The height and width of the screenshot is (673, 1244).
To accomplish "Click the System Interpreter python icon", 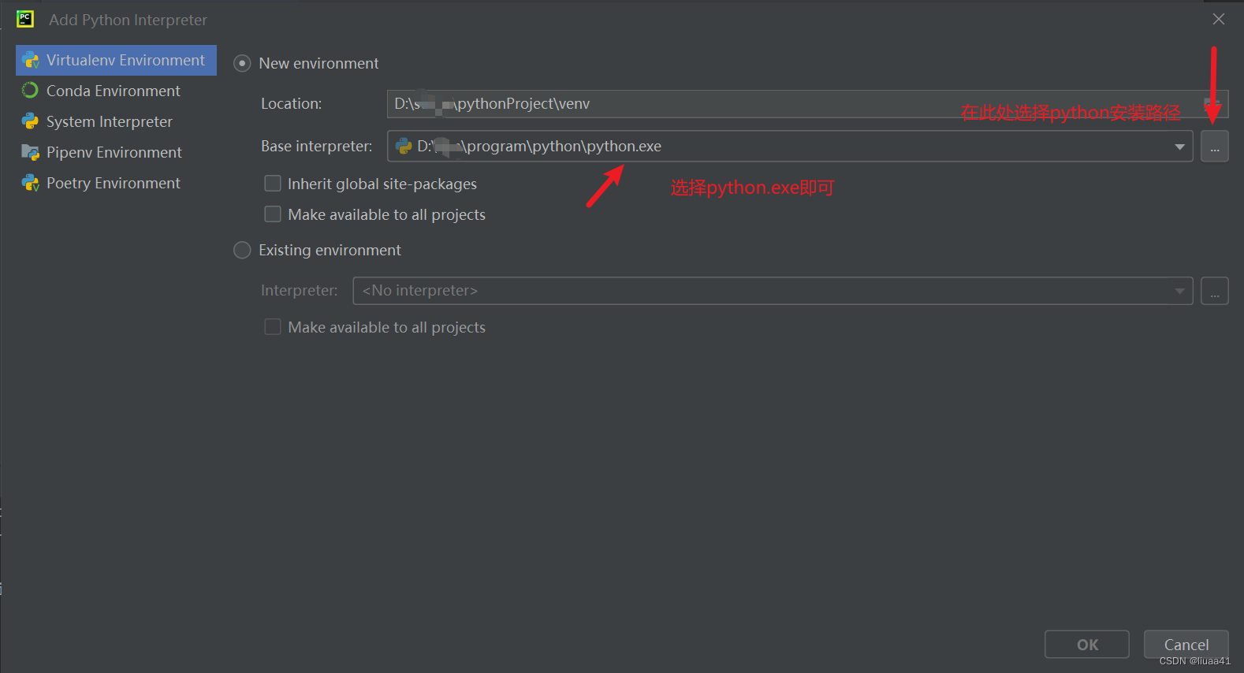I will coord(30,121).
